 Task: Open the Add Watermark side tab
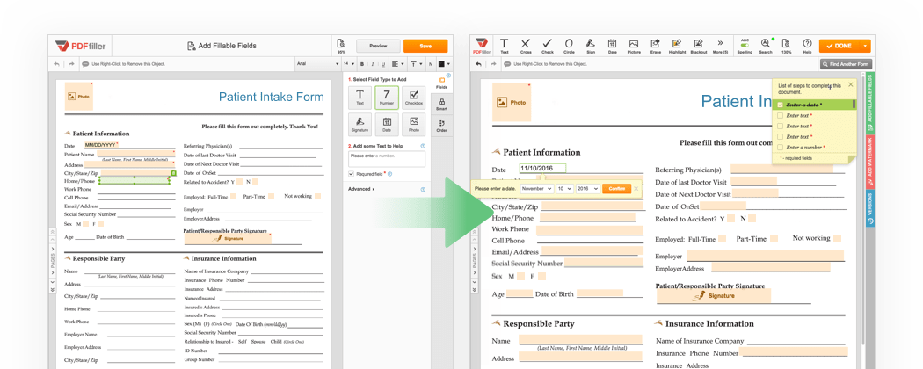[870, 162]
